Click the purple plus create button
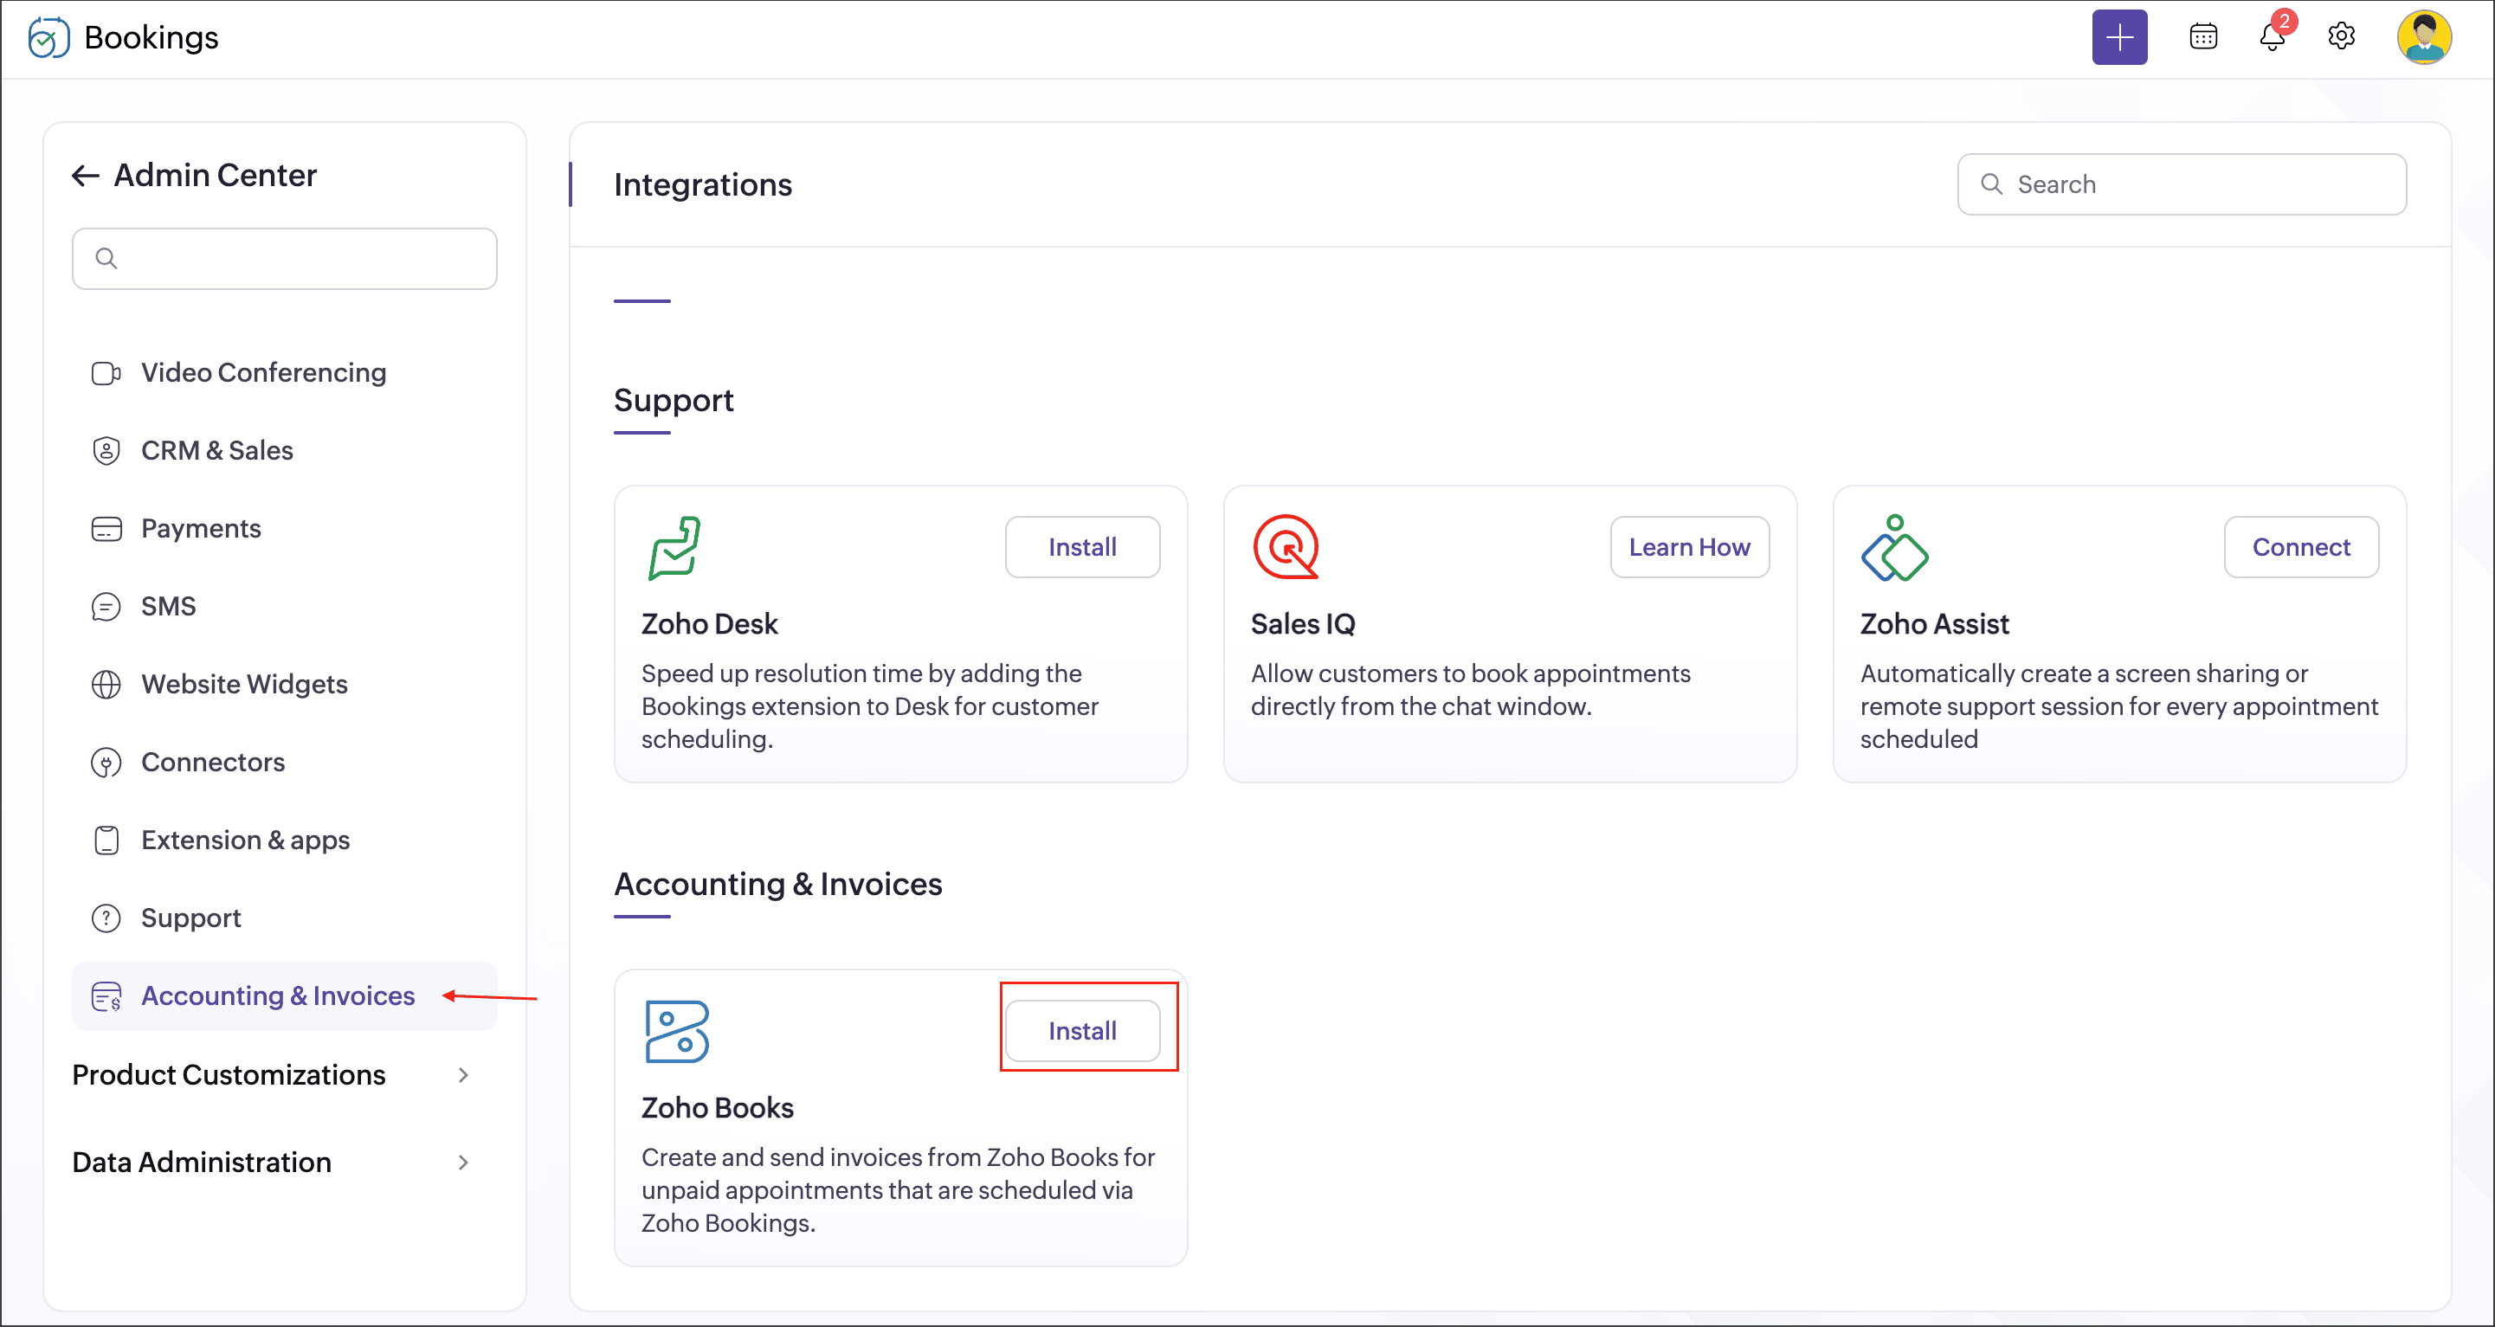Viewport: 2495px width, 1327px height. [x=2118, y=38]
